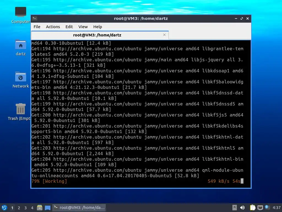
Task: Open the Actions menu
Action: (53, 27)
